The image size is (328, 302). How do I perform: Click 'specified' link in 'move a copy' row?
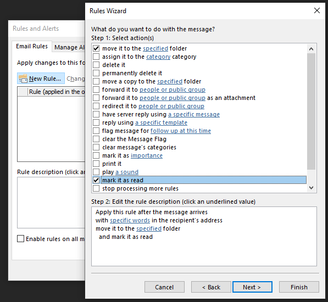coord(170,81)
